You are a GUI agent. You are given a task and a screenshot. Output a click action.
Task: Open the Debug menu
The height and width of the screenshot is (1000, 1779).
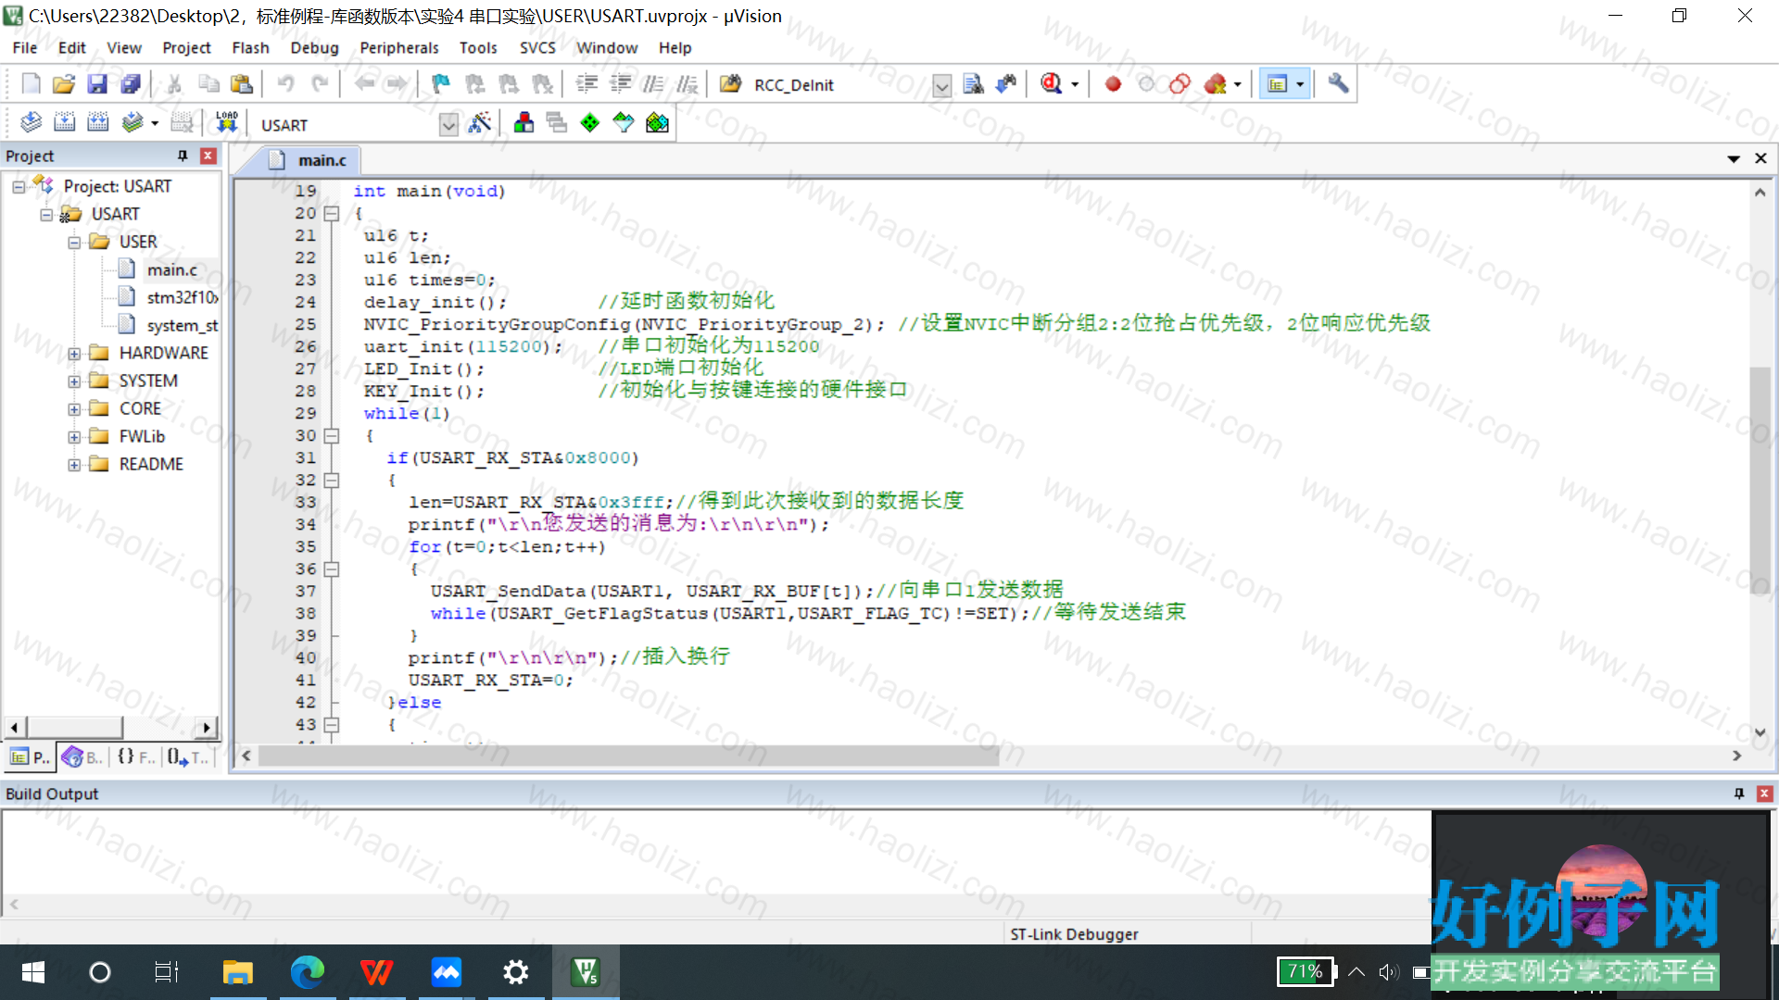(x=314, y=47)
